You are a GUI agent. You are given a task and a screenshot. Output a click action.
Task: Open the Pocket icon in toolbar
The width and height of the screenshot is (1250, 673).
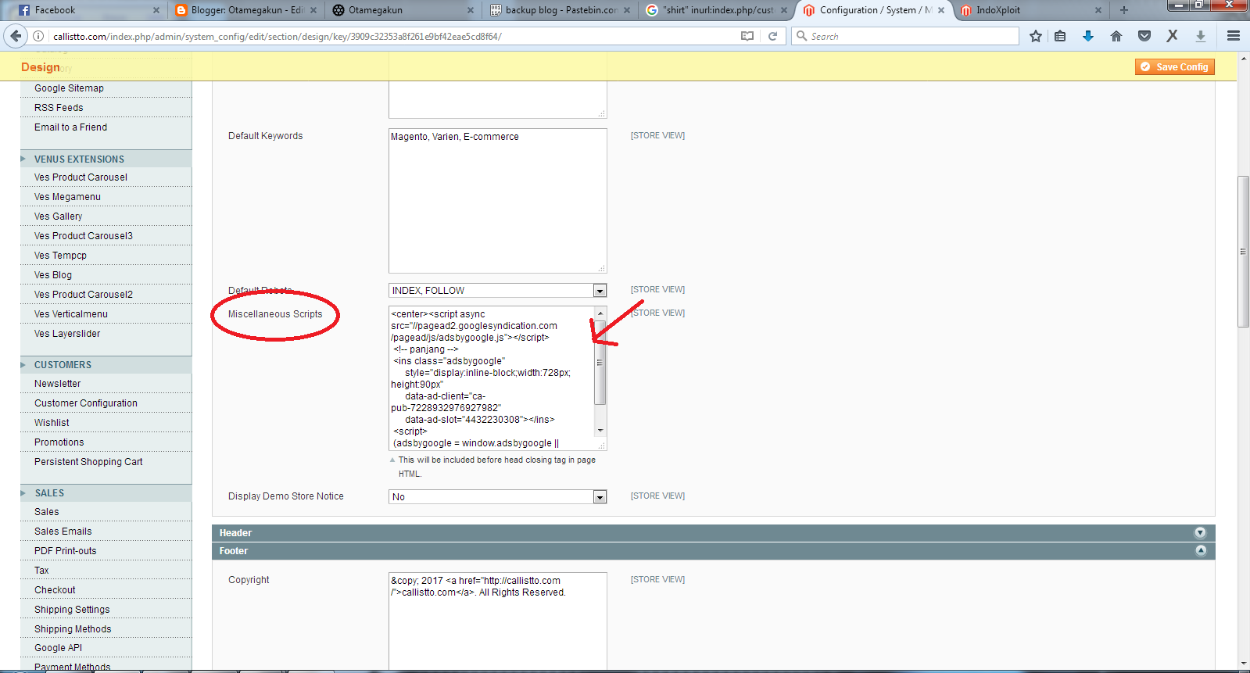pyautogui.click(x=1144, y=36)
